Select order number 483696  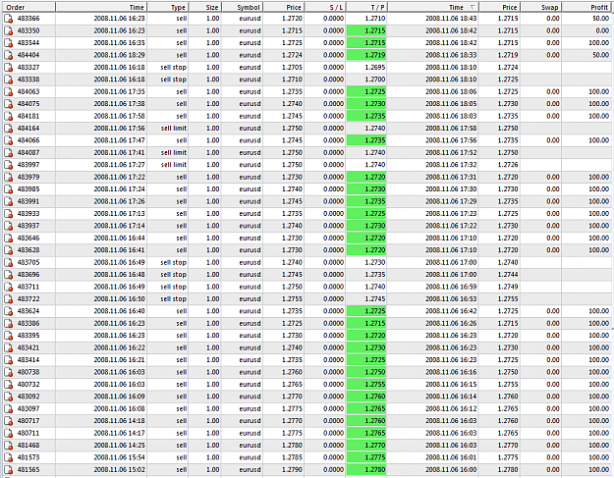click(28, 275)
